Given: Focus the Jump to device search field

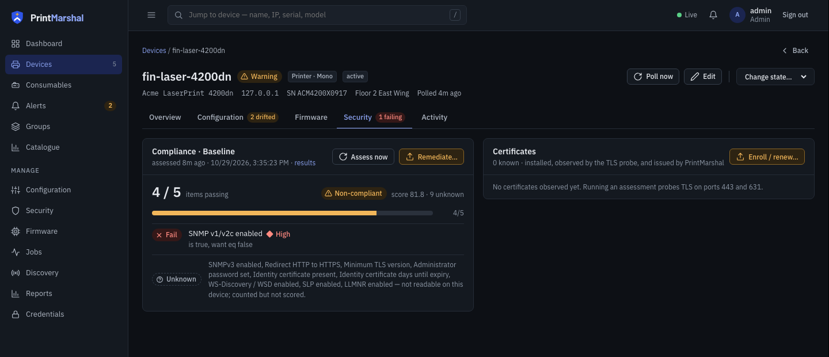Looking at the screenshot, I should (x=317, y=15).
